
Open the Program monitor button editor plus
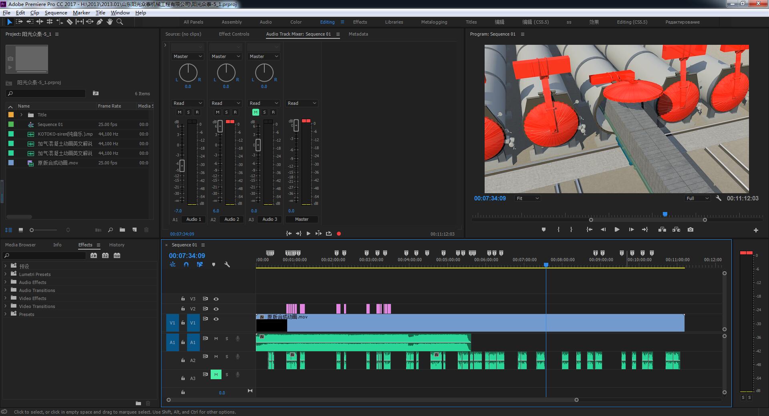[756, 230]
